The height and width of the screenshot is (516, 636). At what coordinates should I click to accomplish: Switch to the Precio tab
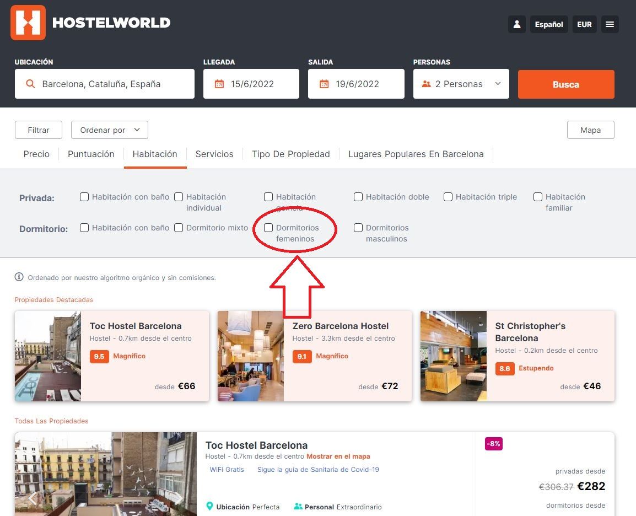(x=36, y=154)
